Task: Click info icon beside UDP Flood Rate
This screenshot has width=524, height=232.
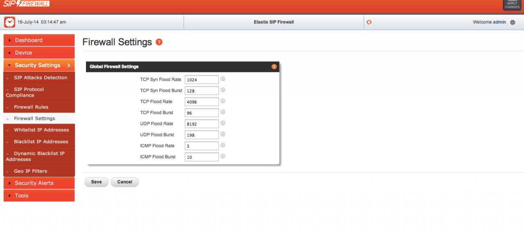Action: [223, 123]
